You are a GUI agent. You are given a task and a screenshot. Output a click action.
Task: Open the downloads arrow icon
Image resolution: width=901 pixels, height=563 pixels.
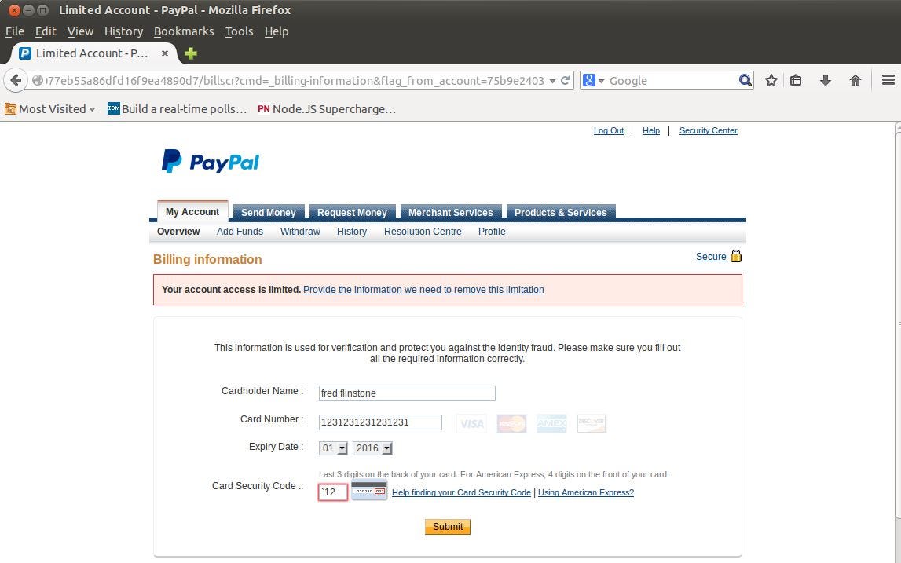(825, 80)
